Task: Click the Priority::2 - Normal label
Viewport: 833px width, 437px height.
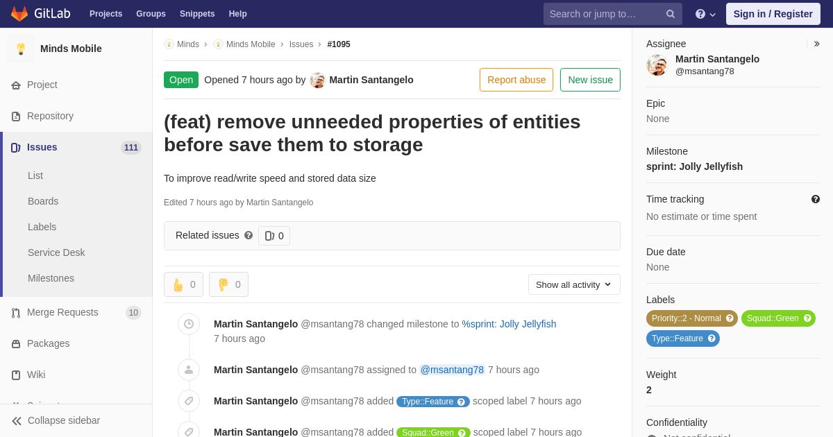Action: [x=691, y=318]
